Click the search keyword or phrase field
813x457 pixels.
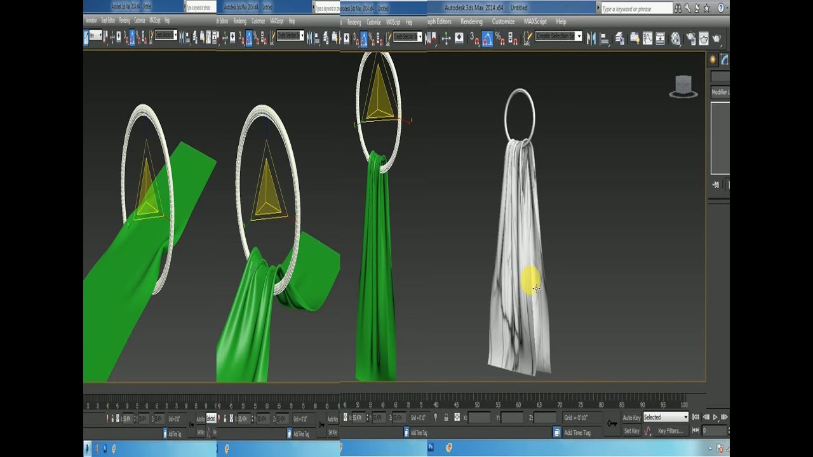pyautogui.click(x=636, y=9)
